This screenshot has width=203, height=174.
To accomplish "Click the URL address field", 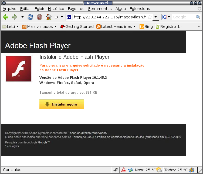I will click(110, 17).
